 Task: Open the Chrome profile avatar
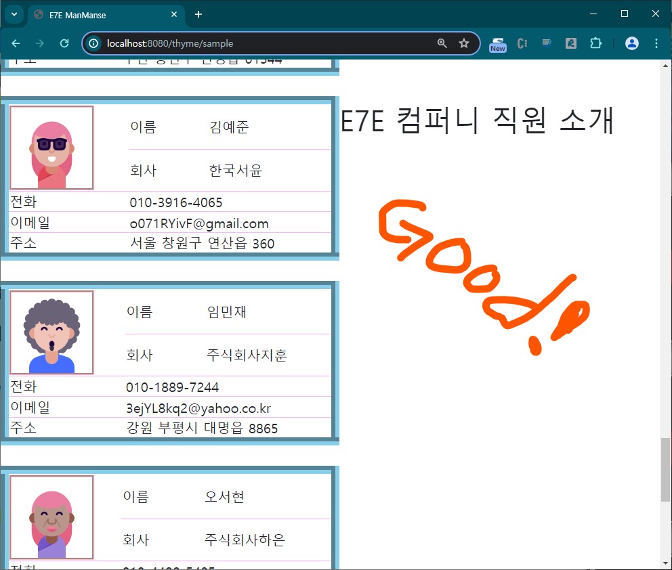pos(632,43)
